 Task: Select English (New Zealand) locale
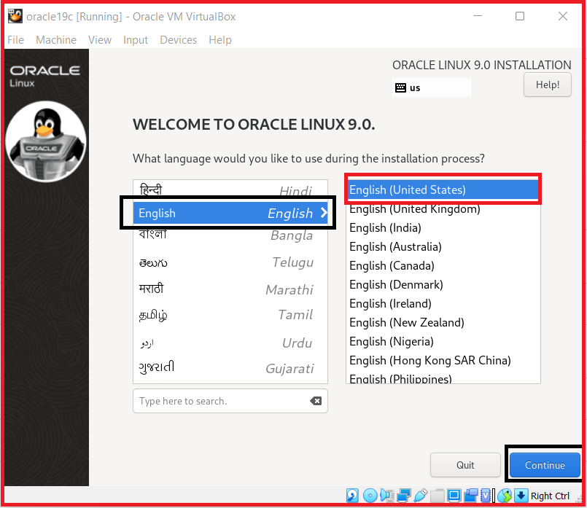(x=443, y=322)
